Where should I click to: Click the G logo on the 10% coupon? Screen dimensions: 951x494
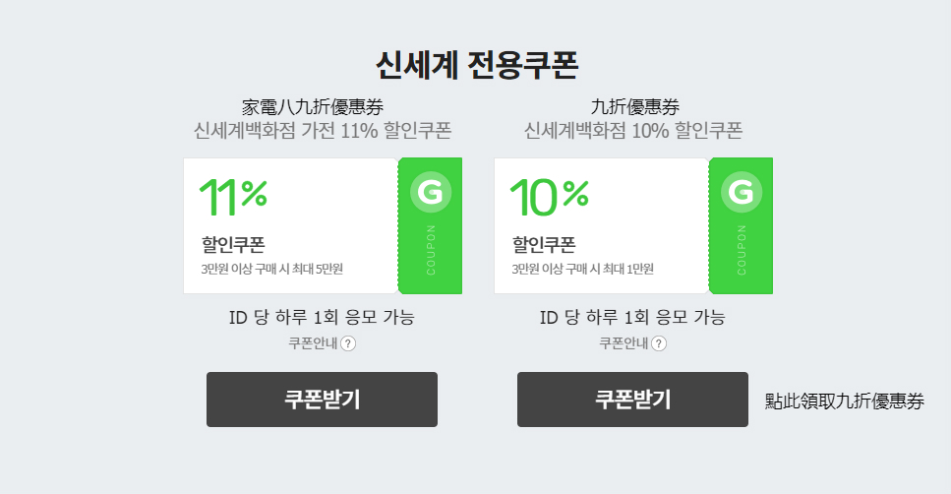(742, 193)
